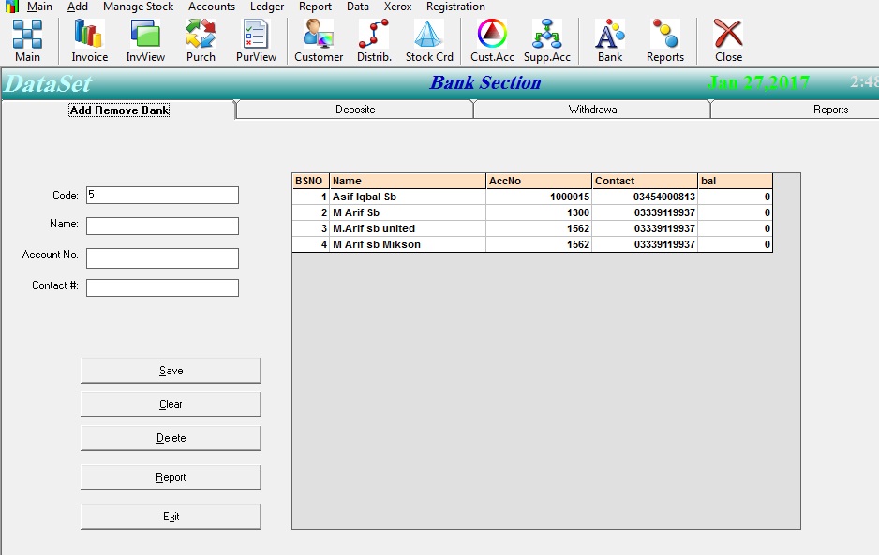Click the Save button
The image size is (879, 555).
(x=171, y=371)
